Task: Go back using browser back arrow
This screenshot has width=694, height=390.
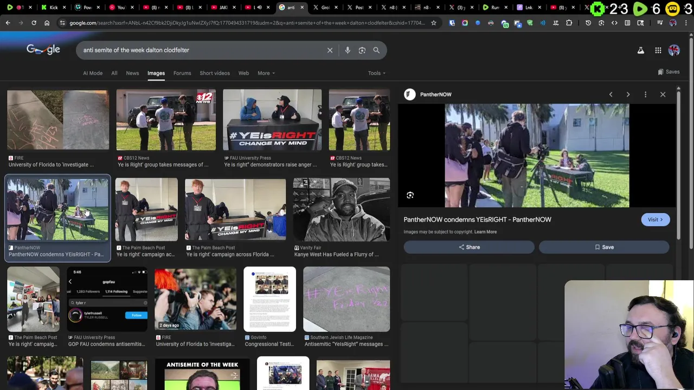Action: pyautogui.click(x=8, y=23)
